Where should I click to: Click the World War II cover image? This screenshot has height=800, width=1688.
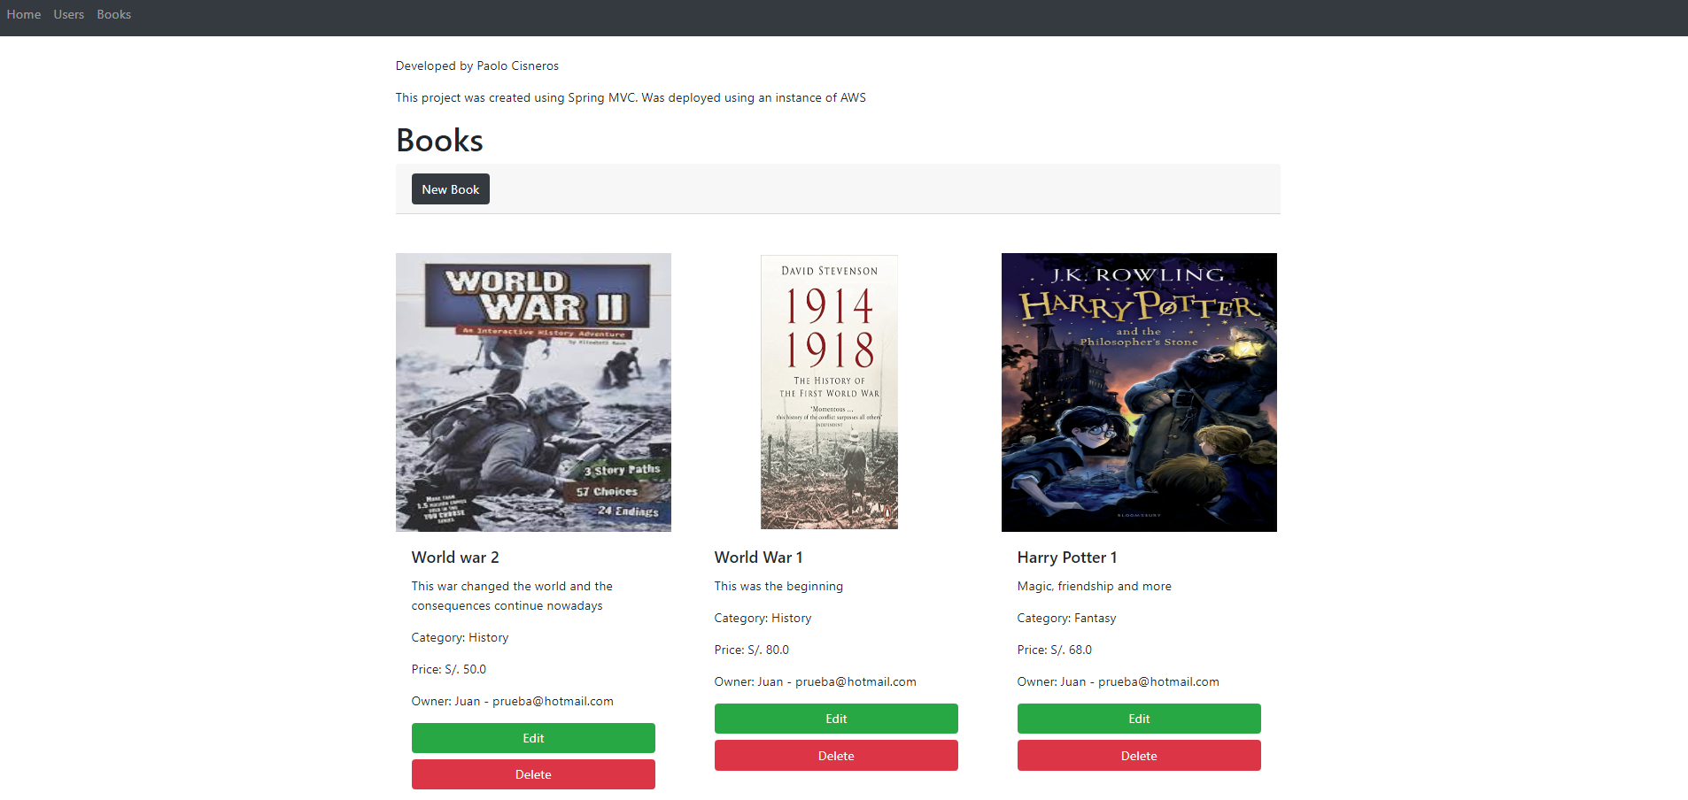coord(533,392)
